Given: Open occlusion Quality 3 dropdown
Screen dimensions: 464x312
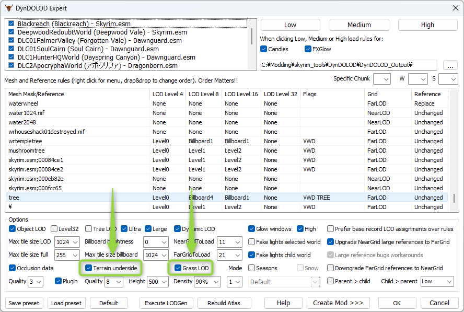Looking at the screenshot, I should [x=36, y=282].
